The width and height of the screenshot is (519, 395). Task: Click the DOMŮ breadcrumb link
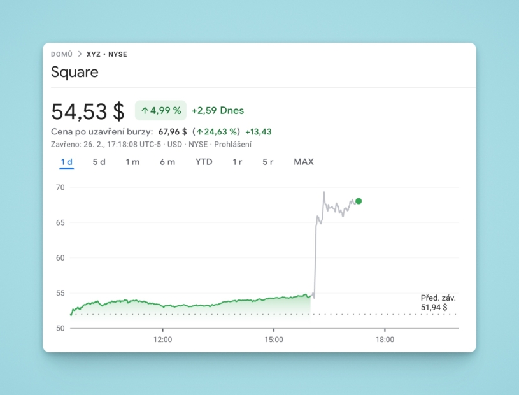(62, 54)
